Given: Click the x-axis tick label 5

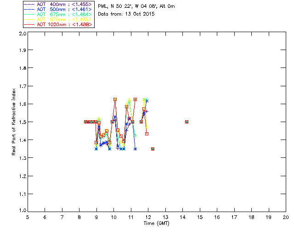Looking at the screenshot, I should tap(28, 217).
